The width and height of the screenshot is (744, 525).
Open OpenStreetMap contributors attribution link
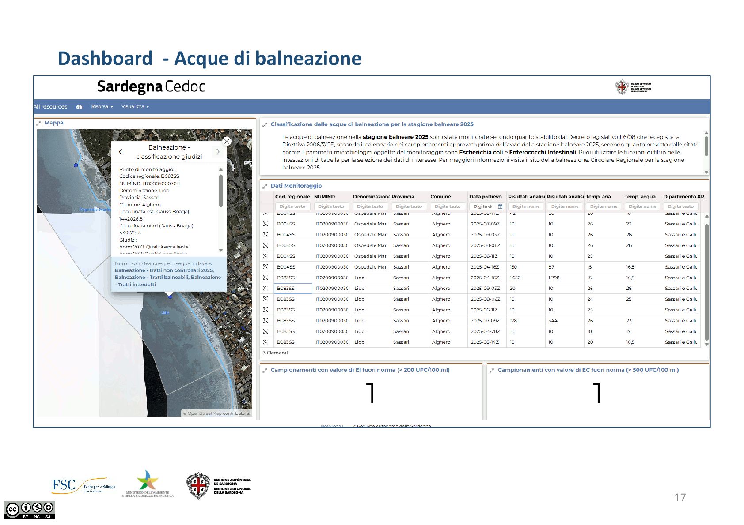(216, 413)
